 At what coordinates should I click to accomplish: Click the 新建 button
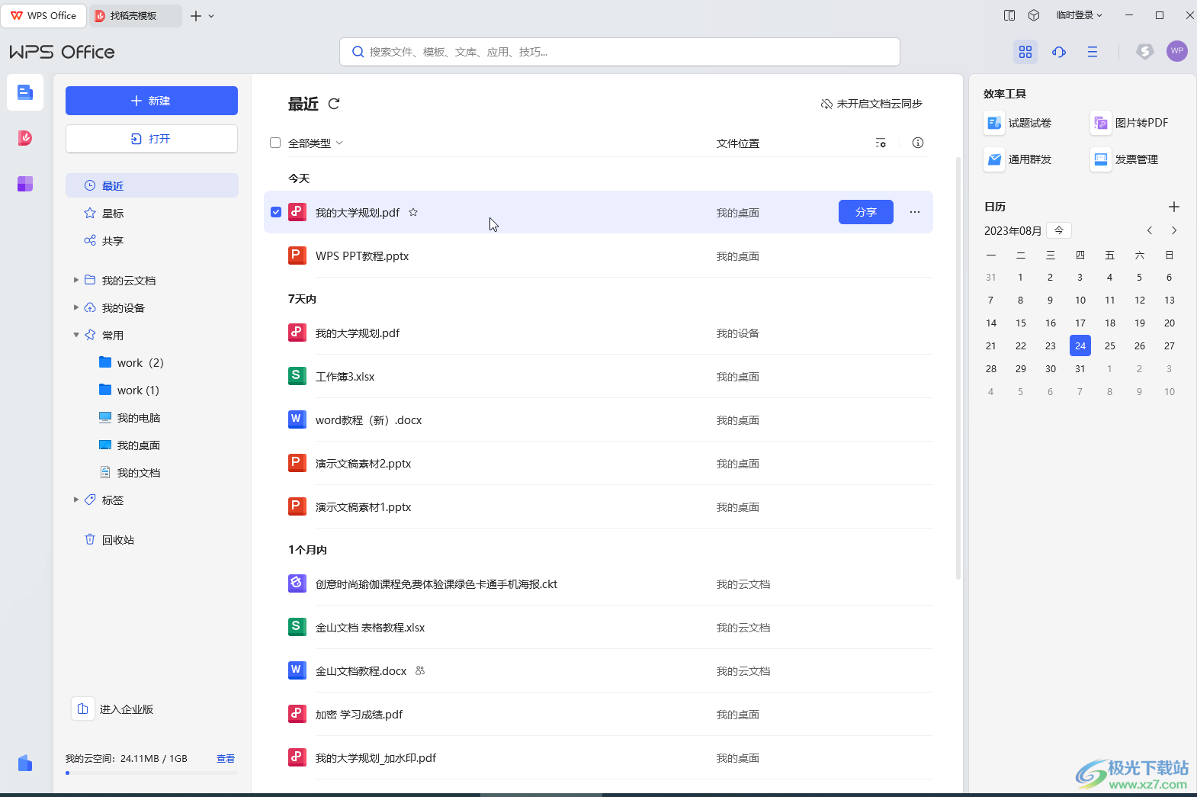coord(152,101)
